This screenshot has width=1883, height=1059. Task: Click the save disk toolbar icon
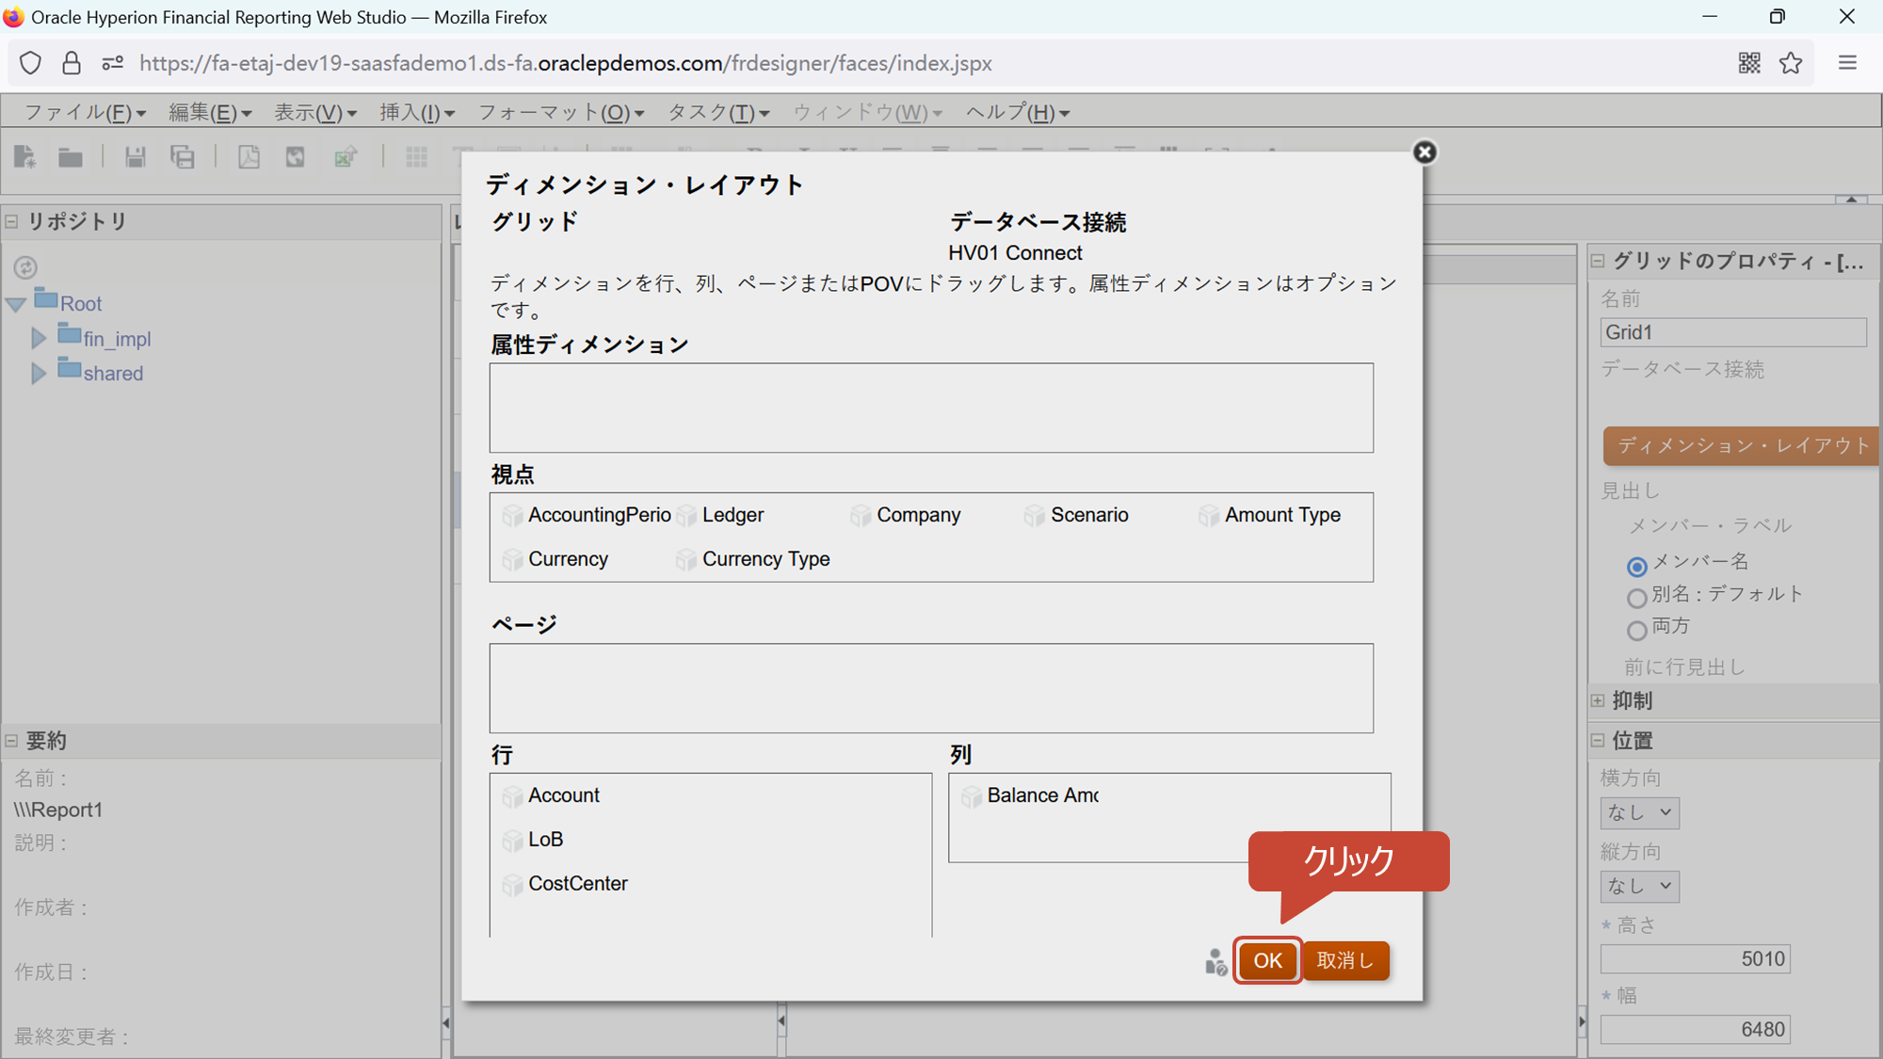tap(136, 157)
